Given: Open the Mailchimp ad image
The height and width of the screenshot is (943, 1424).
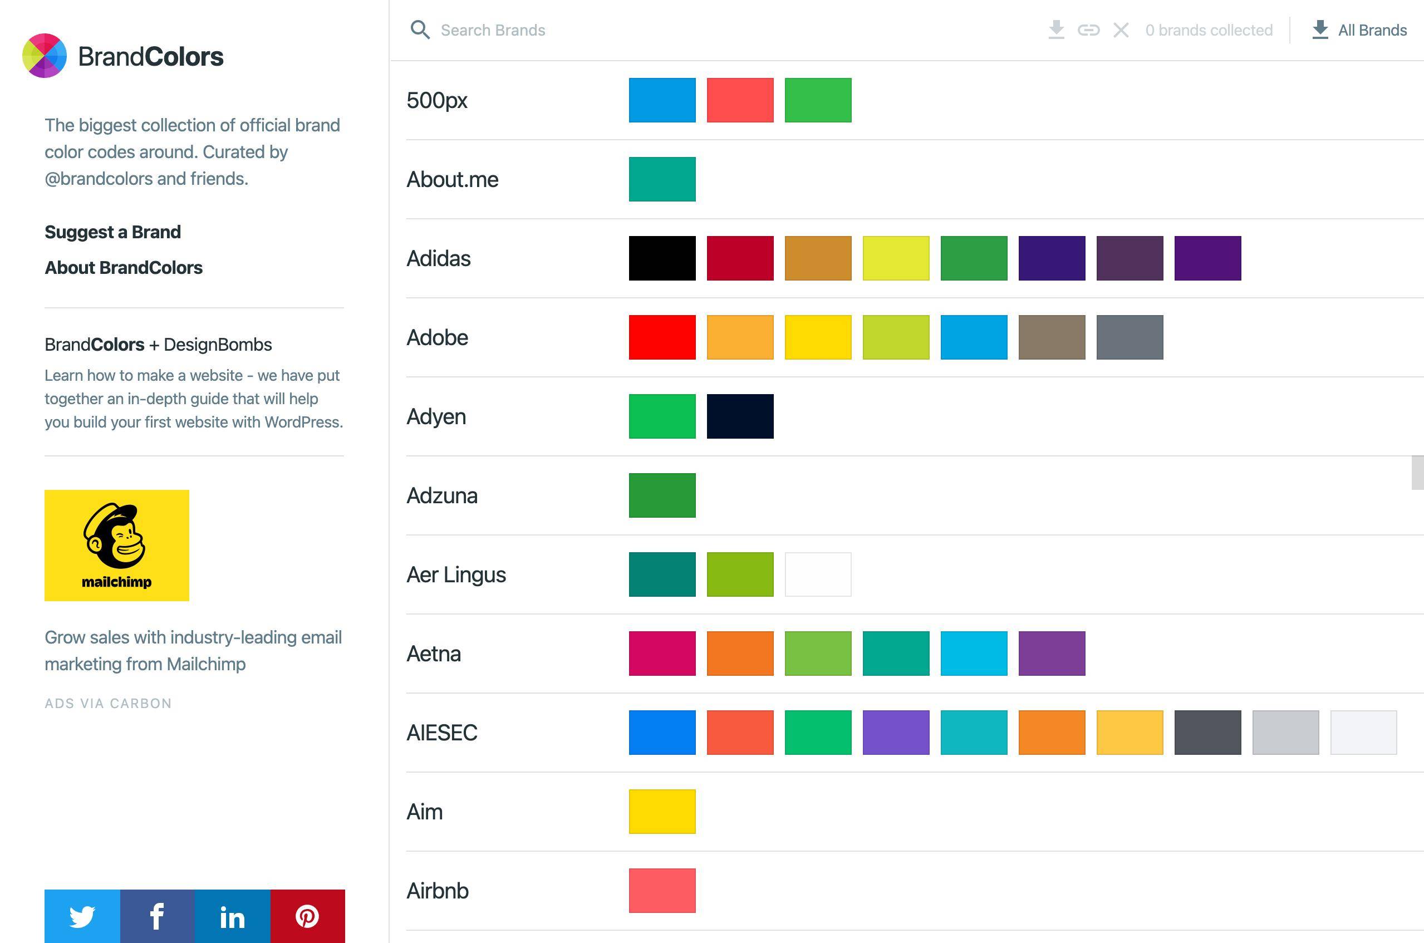Looking at the screenshot, I should (117, 545).
